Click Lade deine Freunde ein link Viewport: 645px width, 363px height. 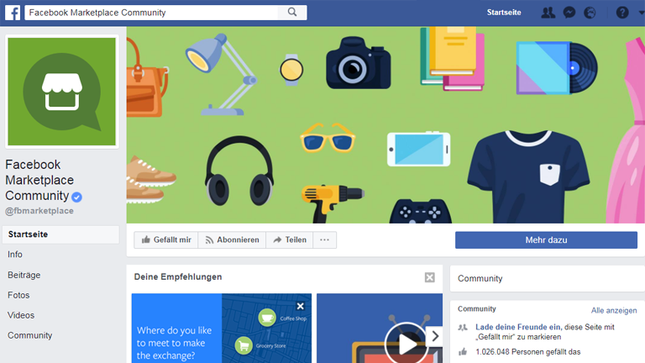pyautogui.click(x=518, y=327)
